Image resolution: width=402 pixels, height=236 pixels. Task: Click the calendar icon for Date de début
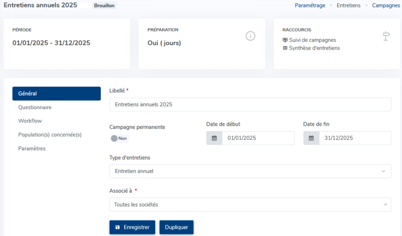pos(214,138)
